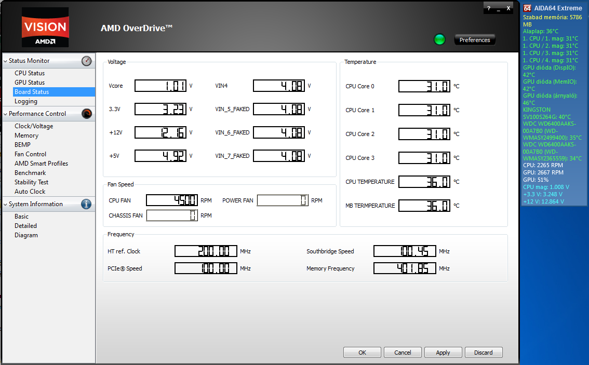
Task: Click the help question mark icon
Action: (489, 8)
